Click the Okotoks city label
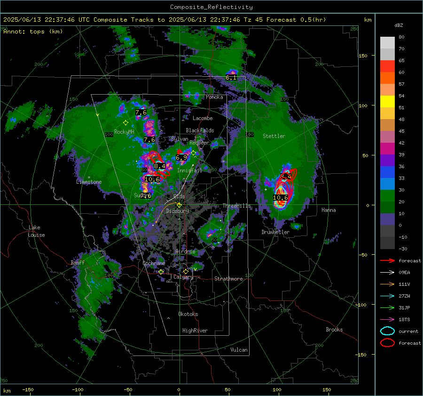Viewport: 423px width, 396px height. tap(188, 314)
